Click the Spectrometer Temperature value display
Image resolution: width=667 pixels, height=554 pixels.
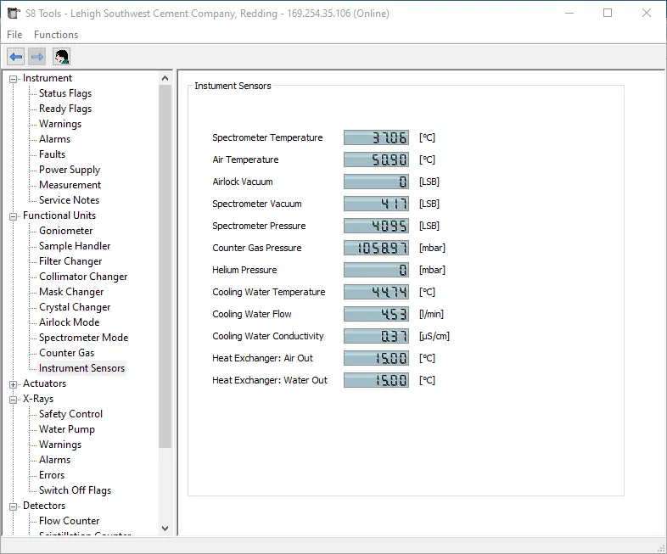[x=376, y=137]
